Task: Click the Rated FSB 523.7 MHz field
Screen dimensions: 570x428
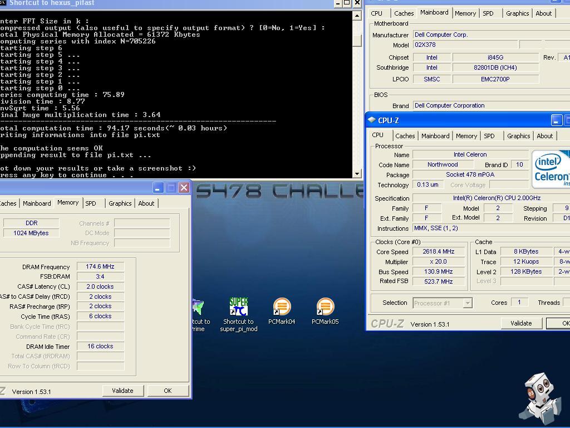Action: coord(439,281)
